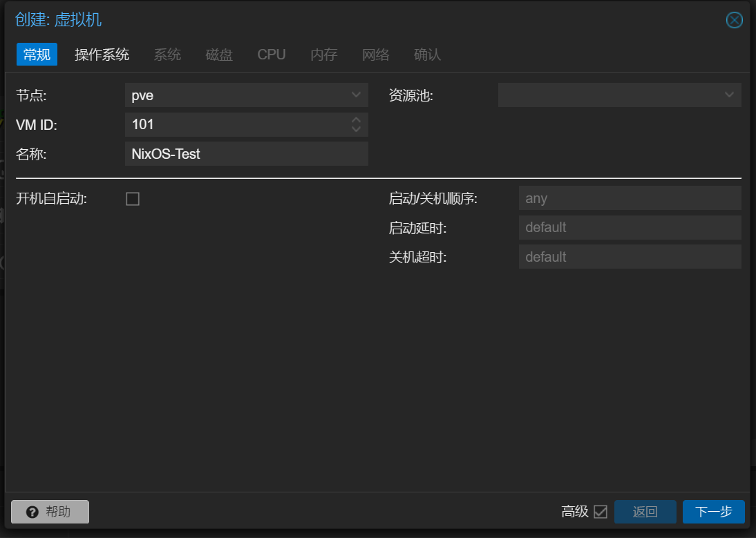Close the Create VM dialog
The image size is (756, 538).
point(734,20)
